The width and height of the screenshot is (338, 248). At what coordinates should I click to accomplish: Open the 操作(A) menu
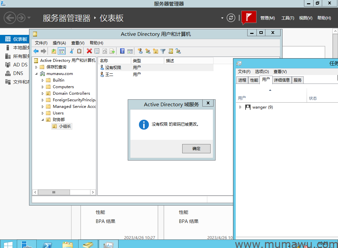[x=59, y=43]
